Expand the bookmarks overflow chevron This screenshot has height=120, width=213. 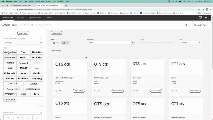coord(195,13)
